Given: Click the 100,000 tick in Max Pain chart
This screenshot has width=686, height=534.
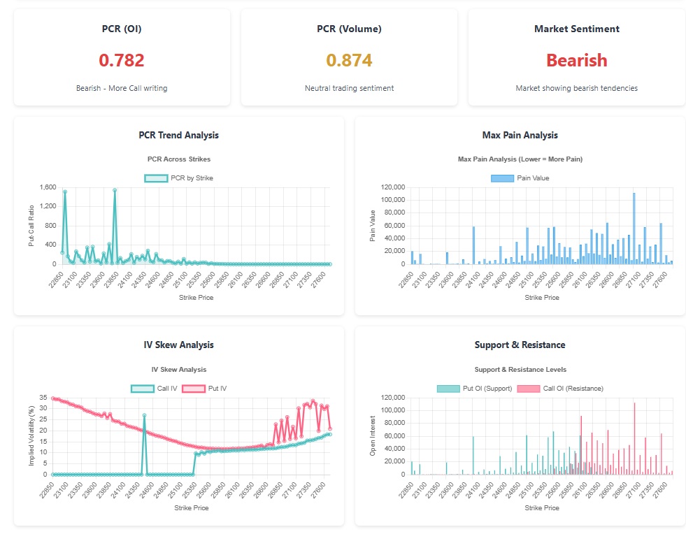Looking at the screenshot, I should (393, 200).
